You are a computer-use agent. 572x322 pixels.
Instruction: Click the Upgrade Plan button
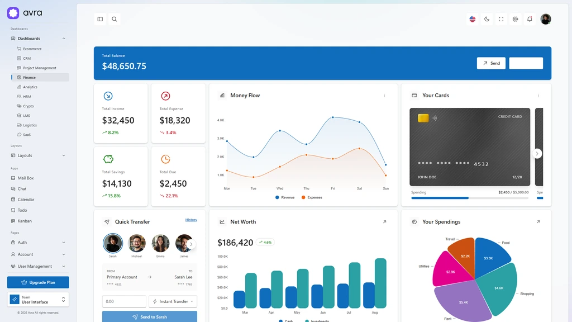click(39, 282)
